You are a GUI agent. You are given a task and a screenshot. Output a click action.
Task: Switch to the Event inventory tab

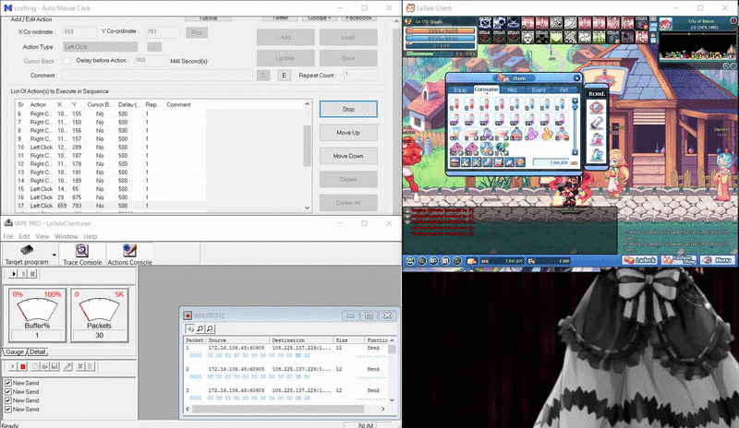(x=539, y=89)
